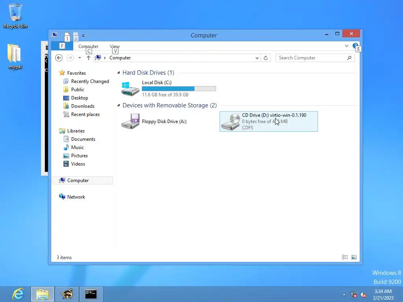
Task: Open the Recycle Bin desktop icon
Action: pyautogui.click(x=15, y=15)
